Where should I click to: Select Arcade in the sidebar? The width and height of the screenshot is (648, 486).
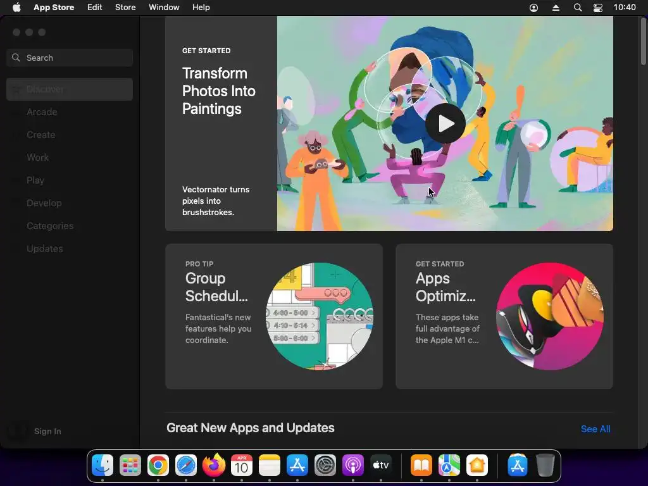click(70, 112)
